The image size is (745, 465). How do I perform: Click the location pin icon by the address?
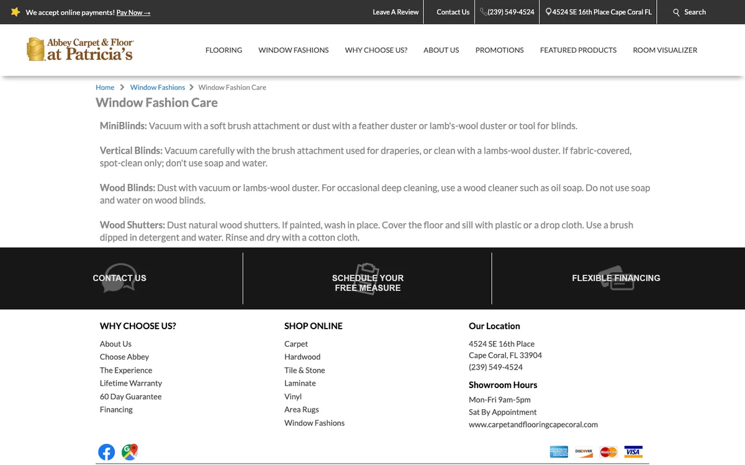point(549,12)
